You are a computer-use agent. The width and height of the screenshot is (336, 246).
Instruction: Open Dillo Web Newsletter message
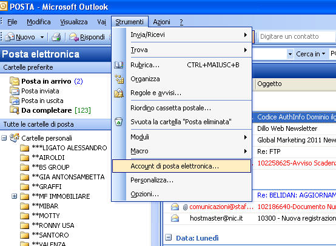tap(287, 128)
